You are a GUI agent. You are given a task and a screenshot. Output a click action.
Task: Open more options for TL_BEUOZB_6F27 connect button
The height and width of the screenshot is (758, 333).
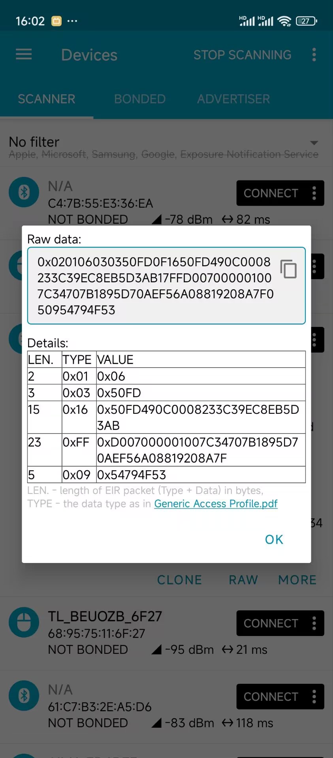pos(314,623)
